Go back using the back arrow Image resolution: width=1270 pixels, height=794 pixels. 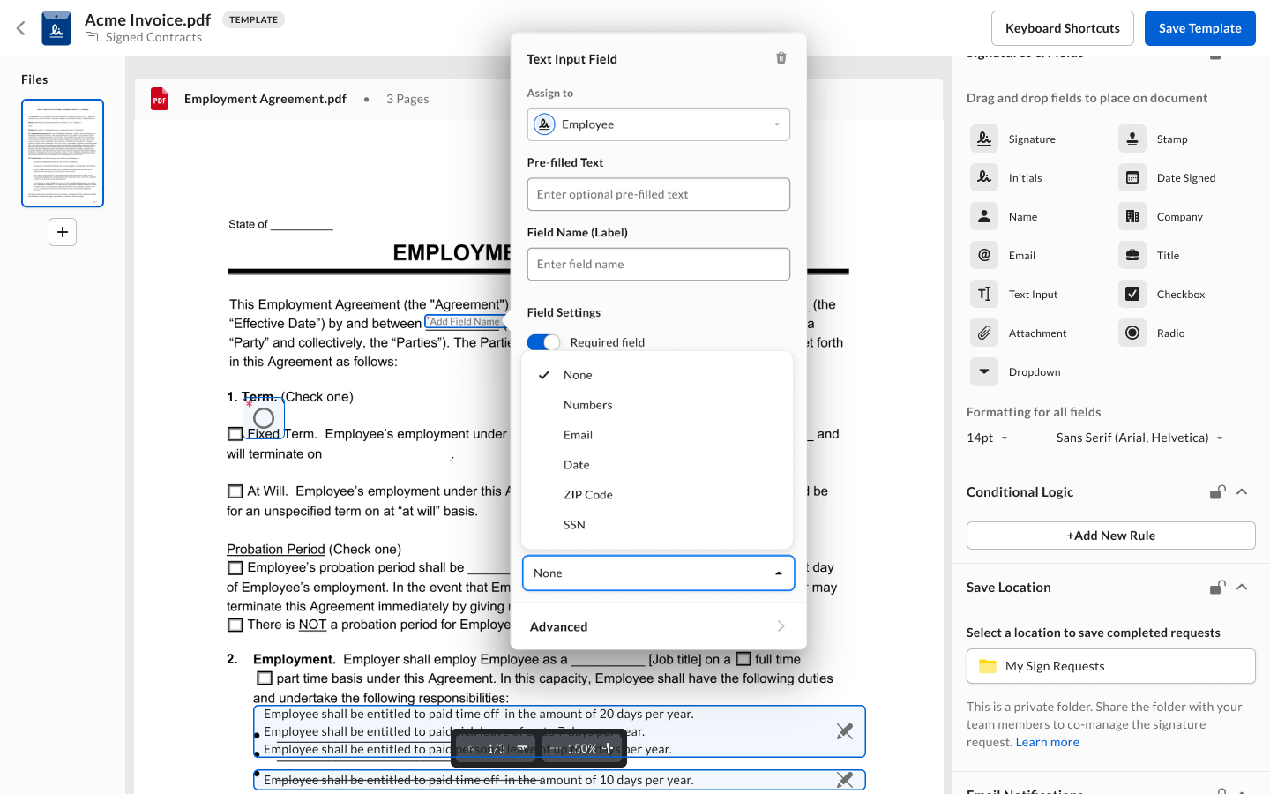21,28
